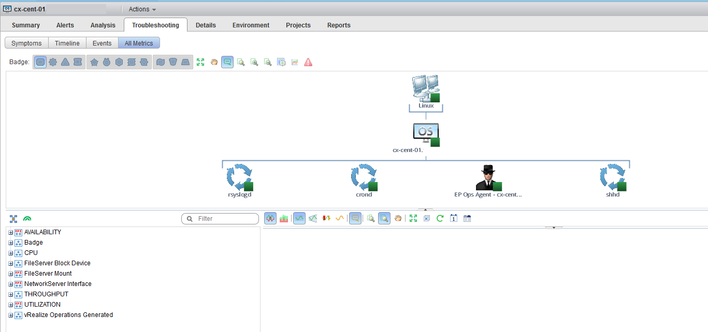Expand the CPU metrics tree node
This screenshot has height=332, width=708.
coord(10,253)
